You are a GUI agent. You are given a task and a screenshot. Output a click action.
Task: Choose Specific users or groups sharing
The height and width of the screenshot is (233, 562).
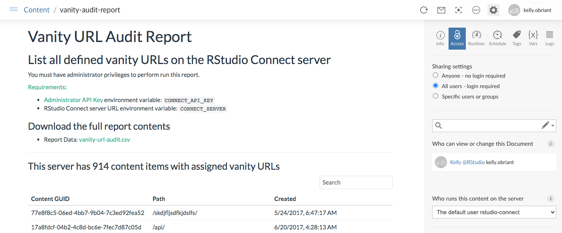pos(435,96)
